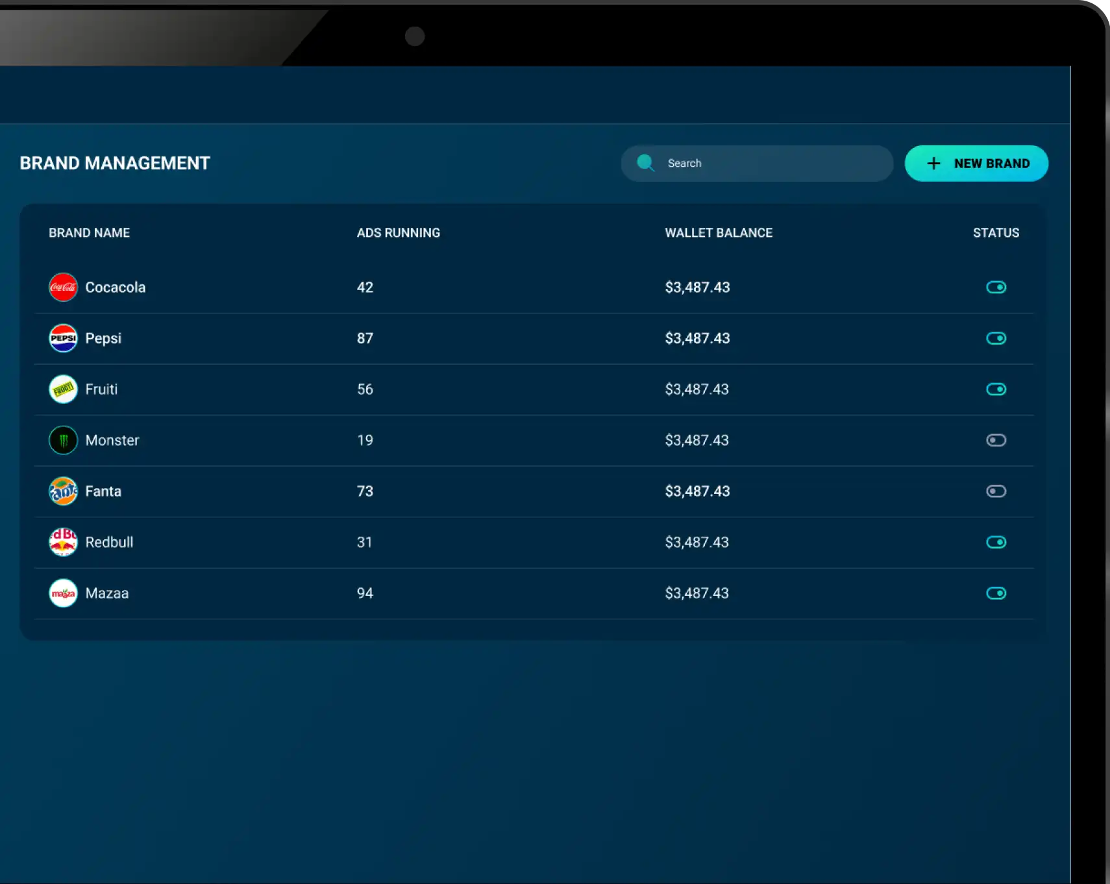Click the Cocacola brand logo

[x=63, y=287]
